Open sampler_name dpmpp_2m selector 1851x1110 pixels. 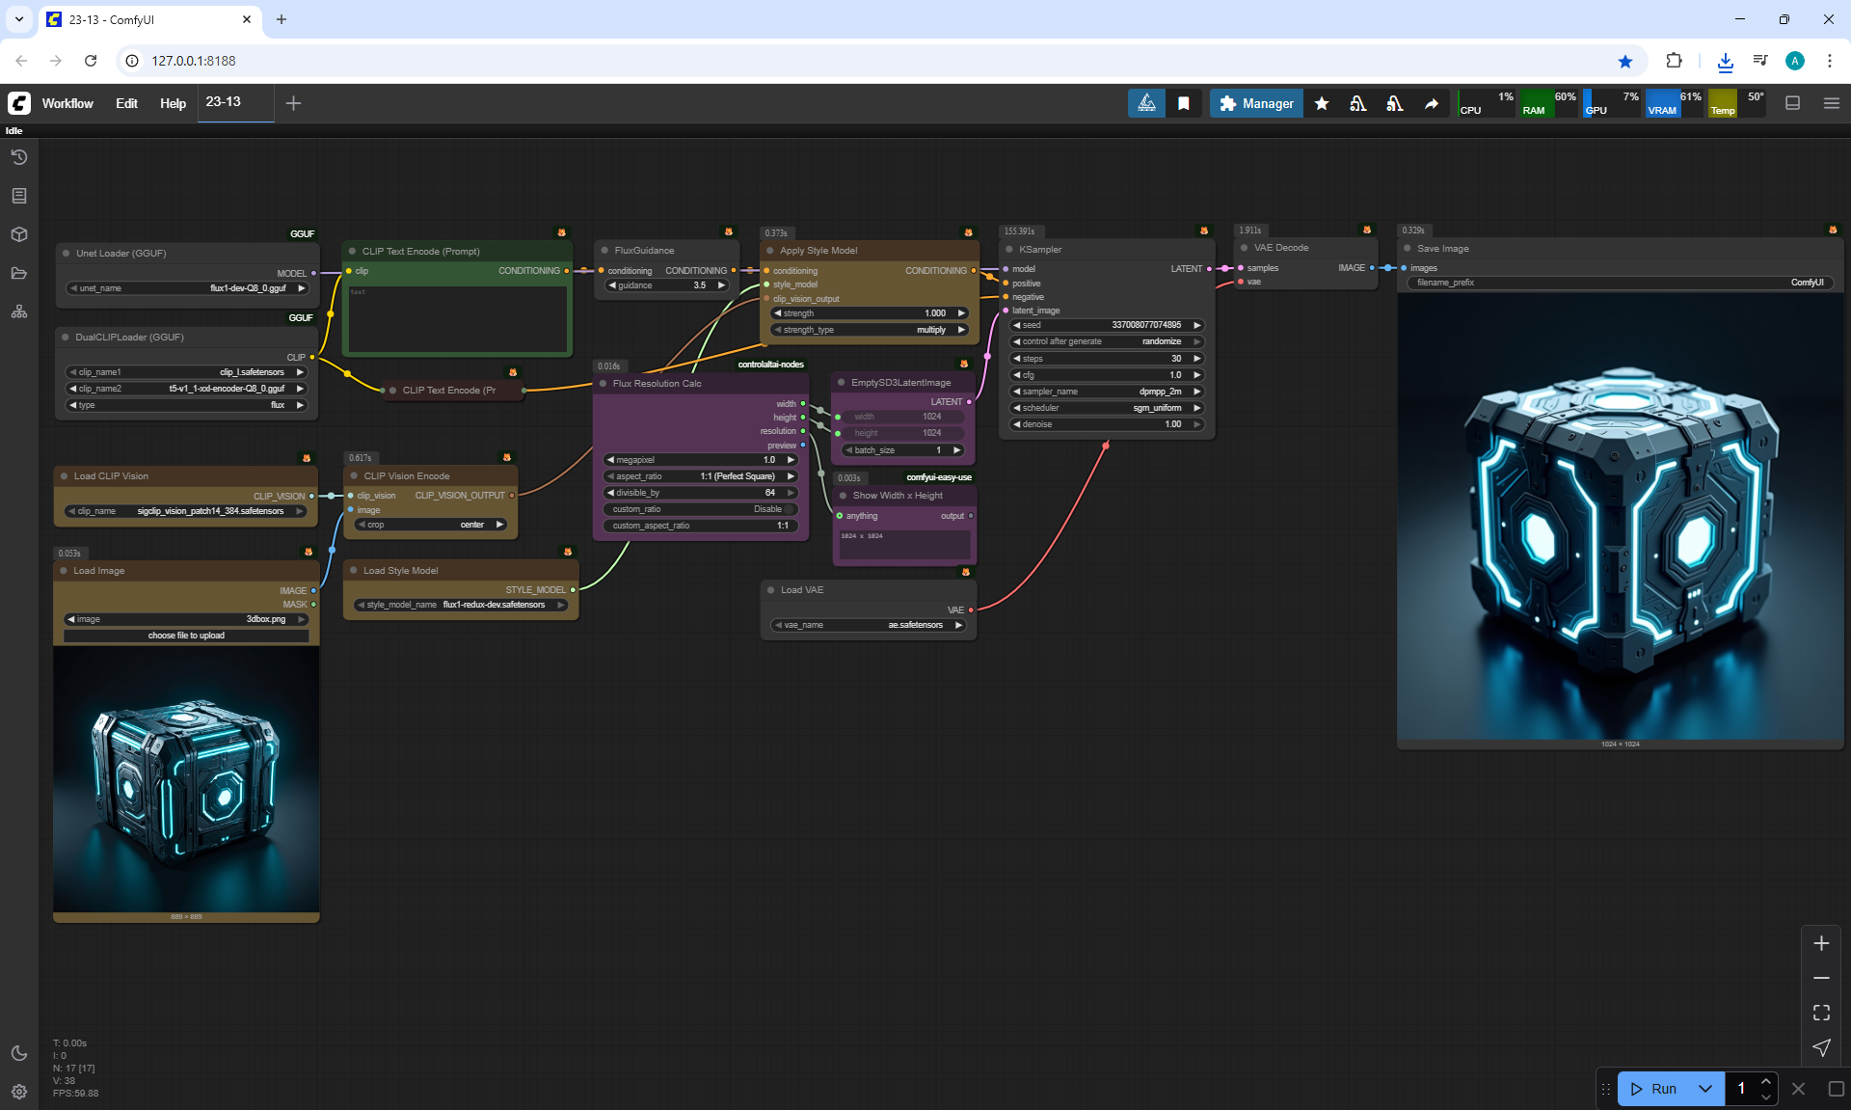pos(1106,392)
